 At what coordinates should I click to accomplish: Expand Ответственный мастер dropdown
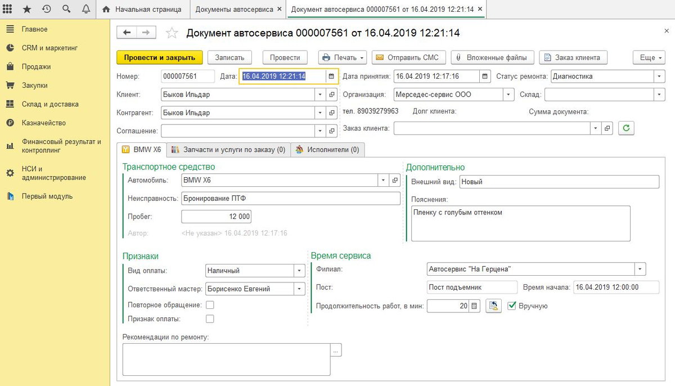pyautogui.click(x=300, y=289)
